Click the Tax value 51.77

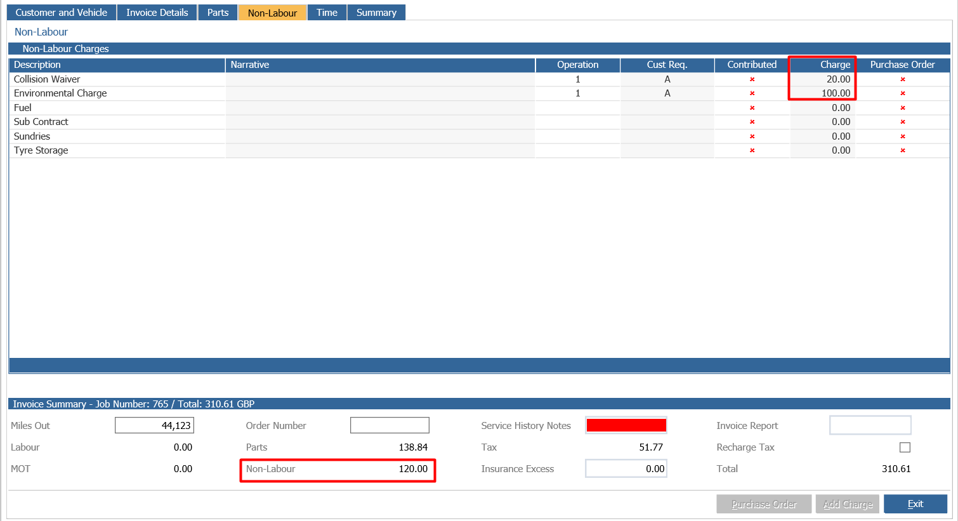coord(651,447)
